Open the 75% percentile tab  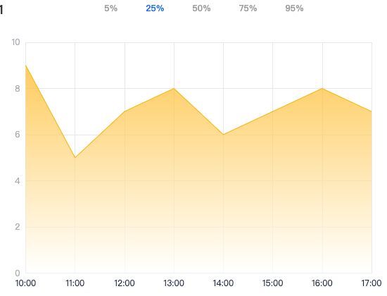pos(248,8)
